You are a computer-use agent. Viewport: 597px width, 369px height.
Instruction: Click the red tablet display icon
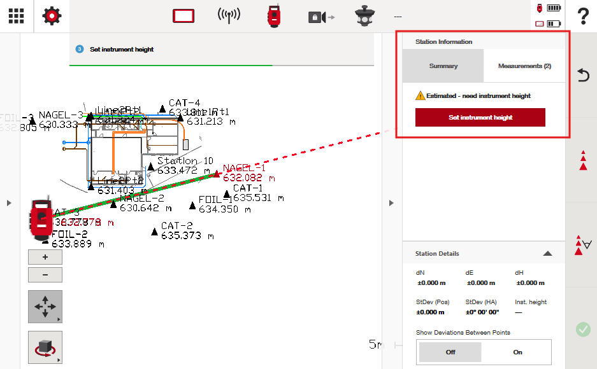coord(183,16)
